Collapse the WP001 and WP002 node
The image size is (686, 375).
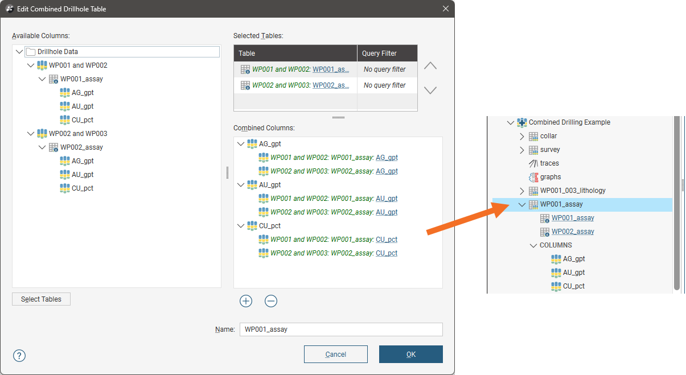(31, 65)
